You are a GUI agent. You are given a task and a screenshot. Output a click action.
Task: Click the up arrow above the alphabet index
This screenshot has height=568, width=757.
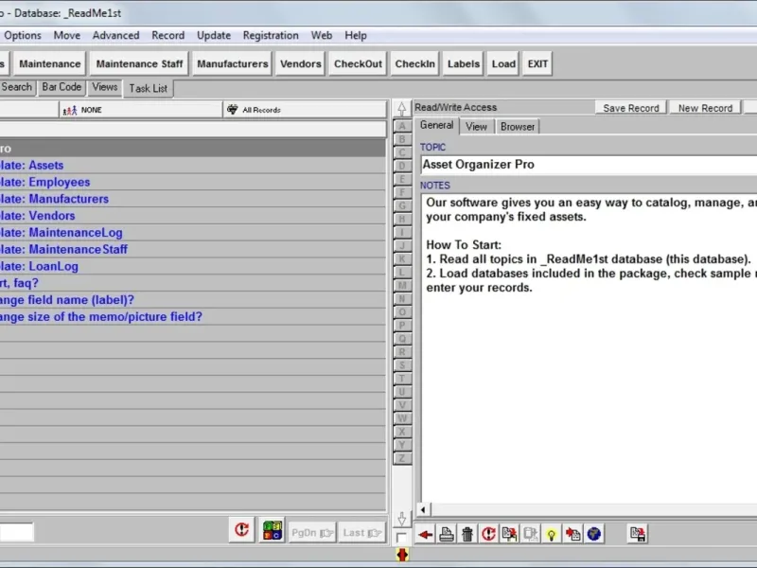point(401,109)
